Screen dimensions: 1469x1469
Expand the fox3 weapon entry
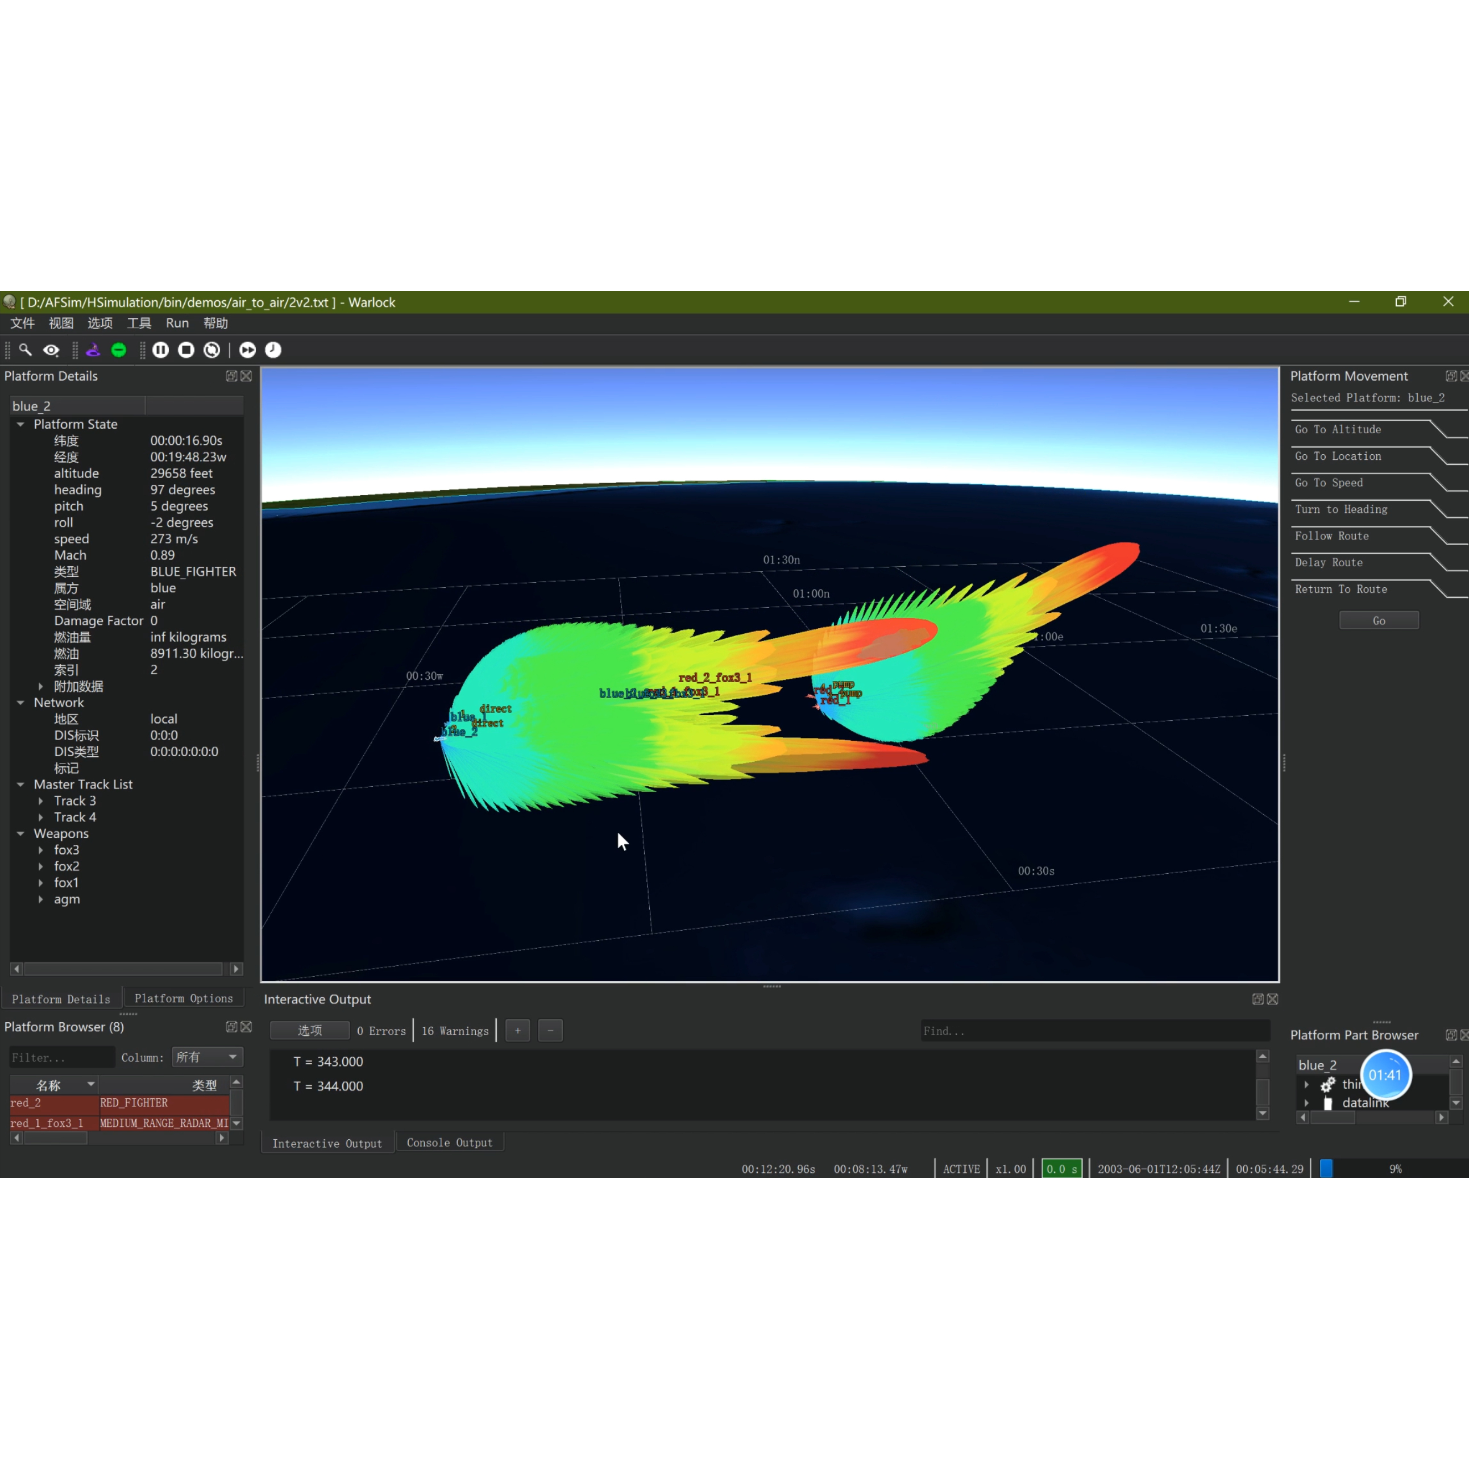pyautogui.click(x=41, y=850)
